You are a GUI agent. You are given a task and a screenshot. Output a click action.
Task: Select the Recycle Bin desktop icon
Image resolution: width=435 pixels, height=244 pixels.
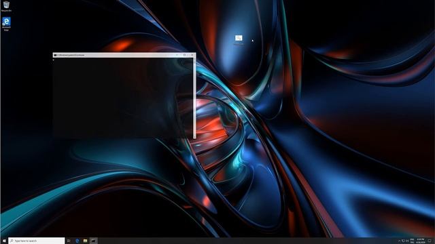[x=6, y=6]
